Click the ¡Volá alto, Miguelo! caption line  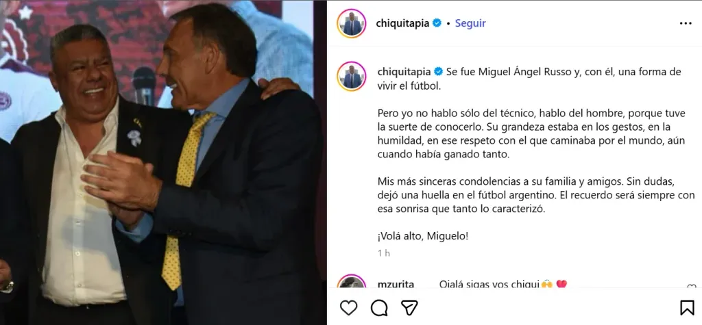tap(422, 236)
